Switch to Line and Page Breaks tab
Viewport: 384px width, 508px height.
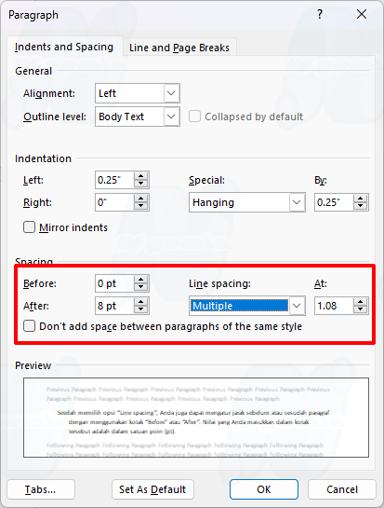point(179,48)
